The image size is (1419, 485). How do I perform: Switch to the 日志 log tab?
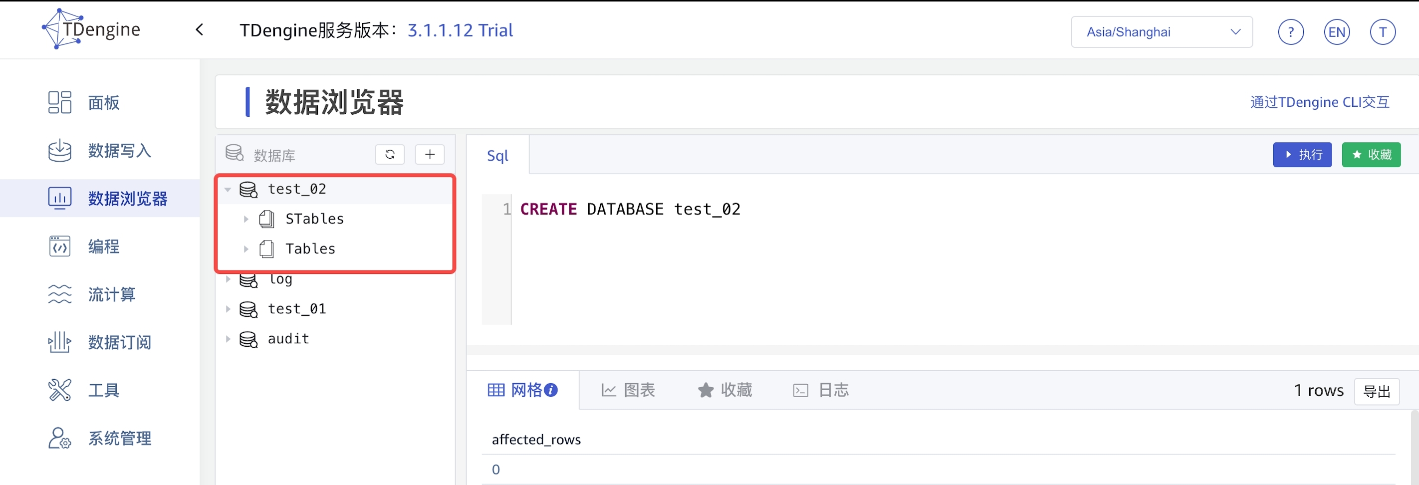coord(821,390)
